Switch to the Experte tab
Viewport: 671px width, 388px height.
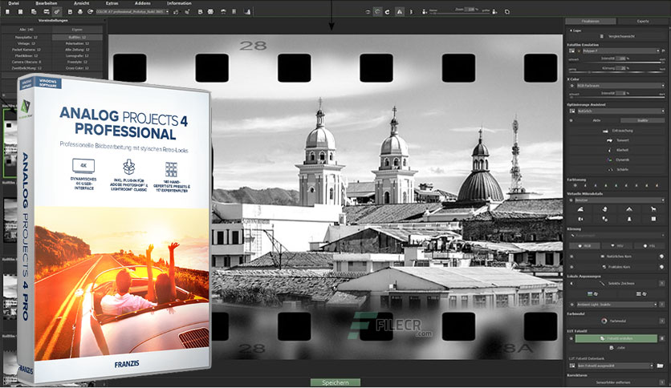tap(643, 21)
